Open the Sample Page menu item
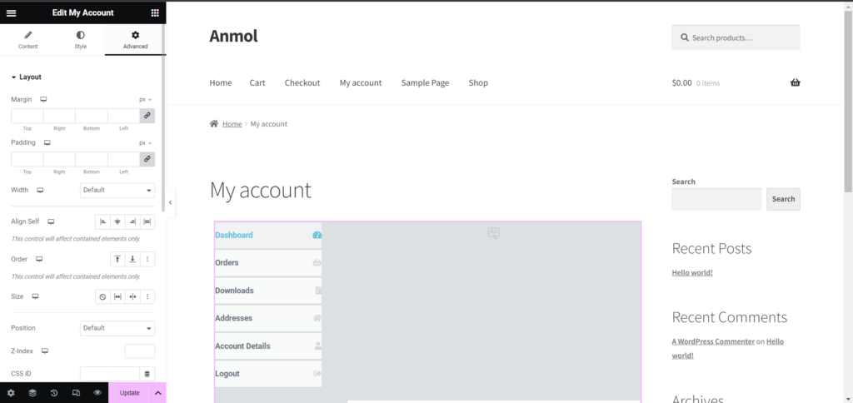 click(426, 82)
